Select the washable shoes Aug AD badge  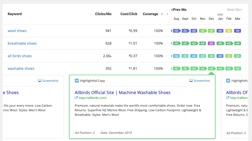point(176,68)
